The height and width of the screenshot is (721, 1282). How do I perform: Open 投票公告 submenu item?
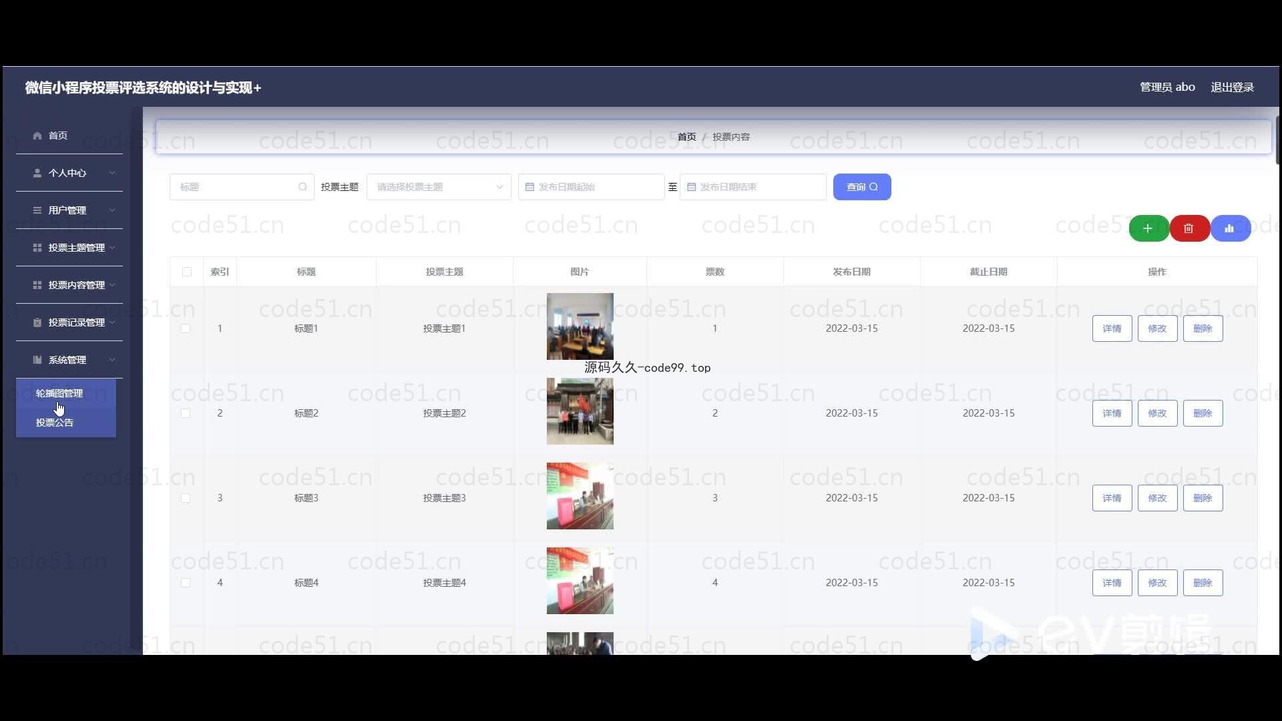click(66, 423)
